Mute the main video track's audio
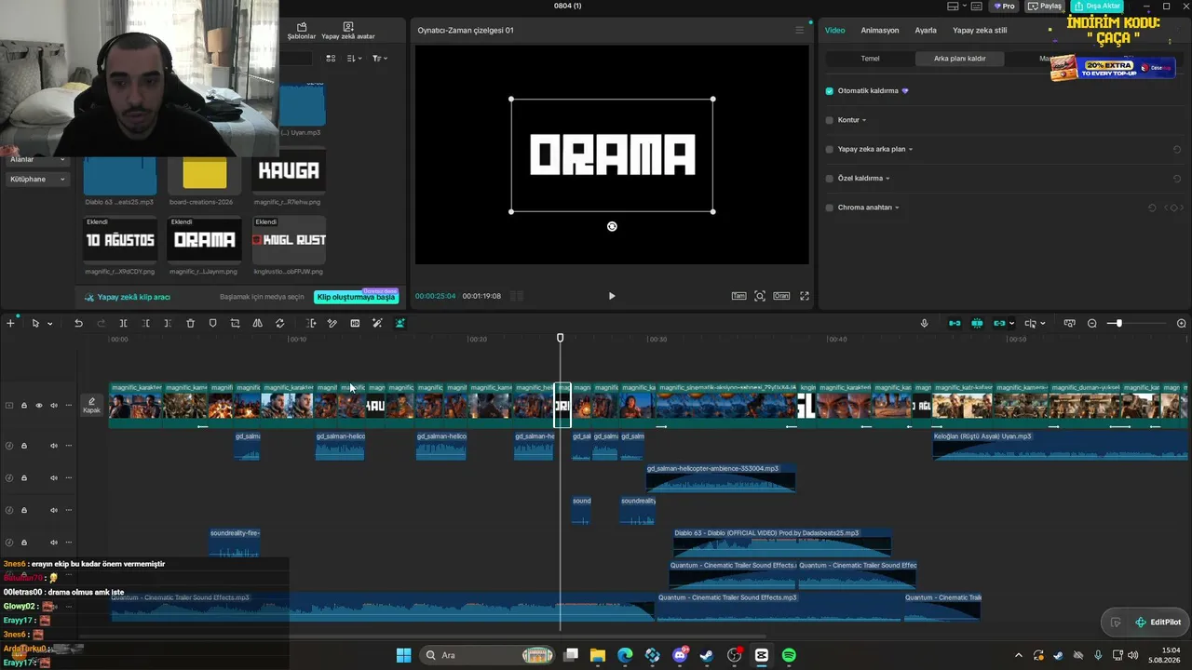The width and height of the screenshot is (1192, 670). [53, 406]
